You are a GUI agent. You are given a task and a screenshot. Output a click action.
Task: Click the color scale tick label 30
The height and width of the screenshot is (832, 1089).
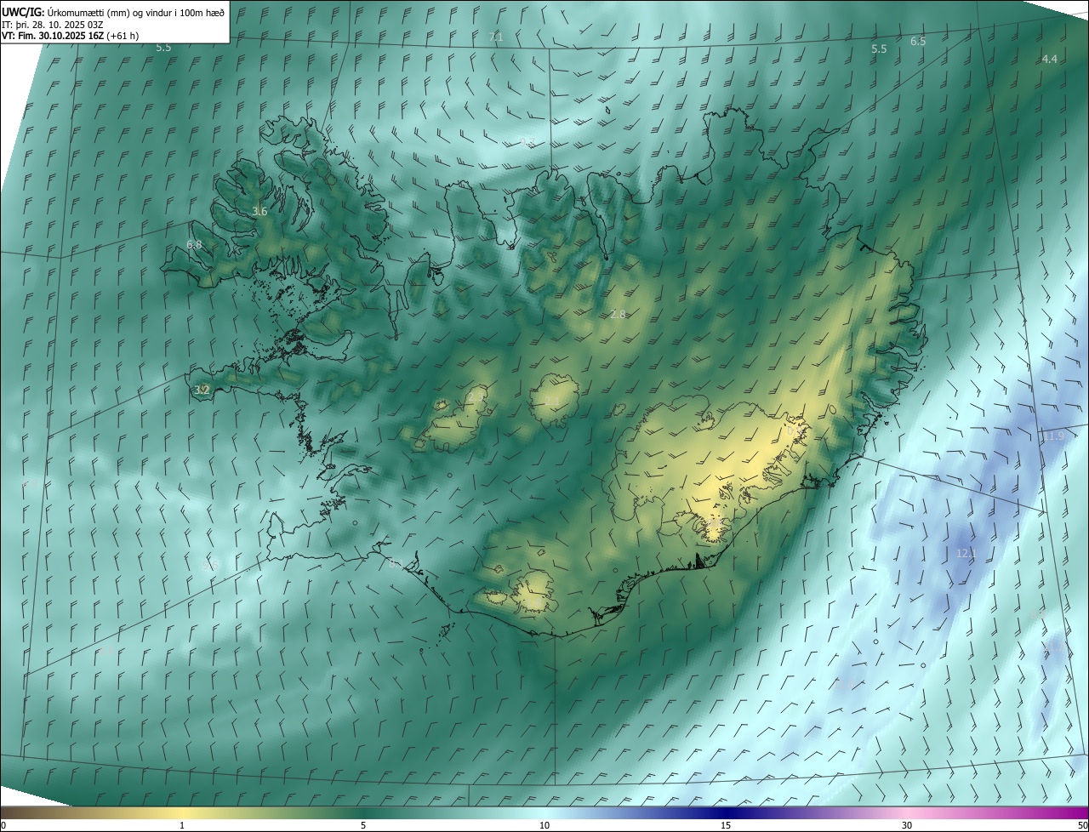pyautogui.click(x=907, y=825)
